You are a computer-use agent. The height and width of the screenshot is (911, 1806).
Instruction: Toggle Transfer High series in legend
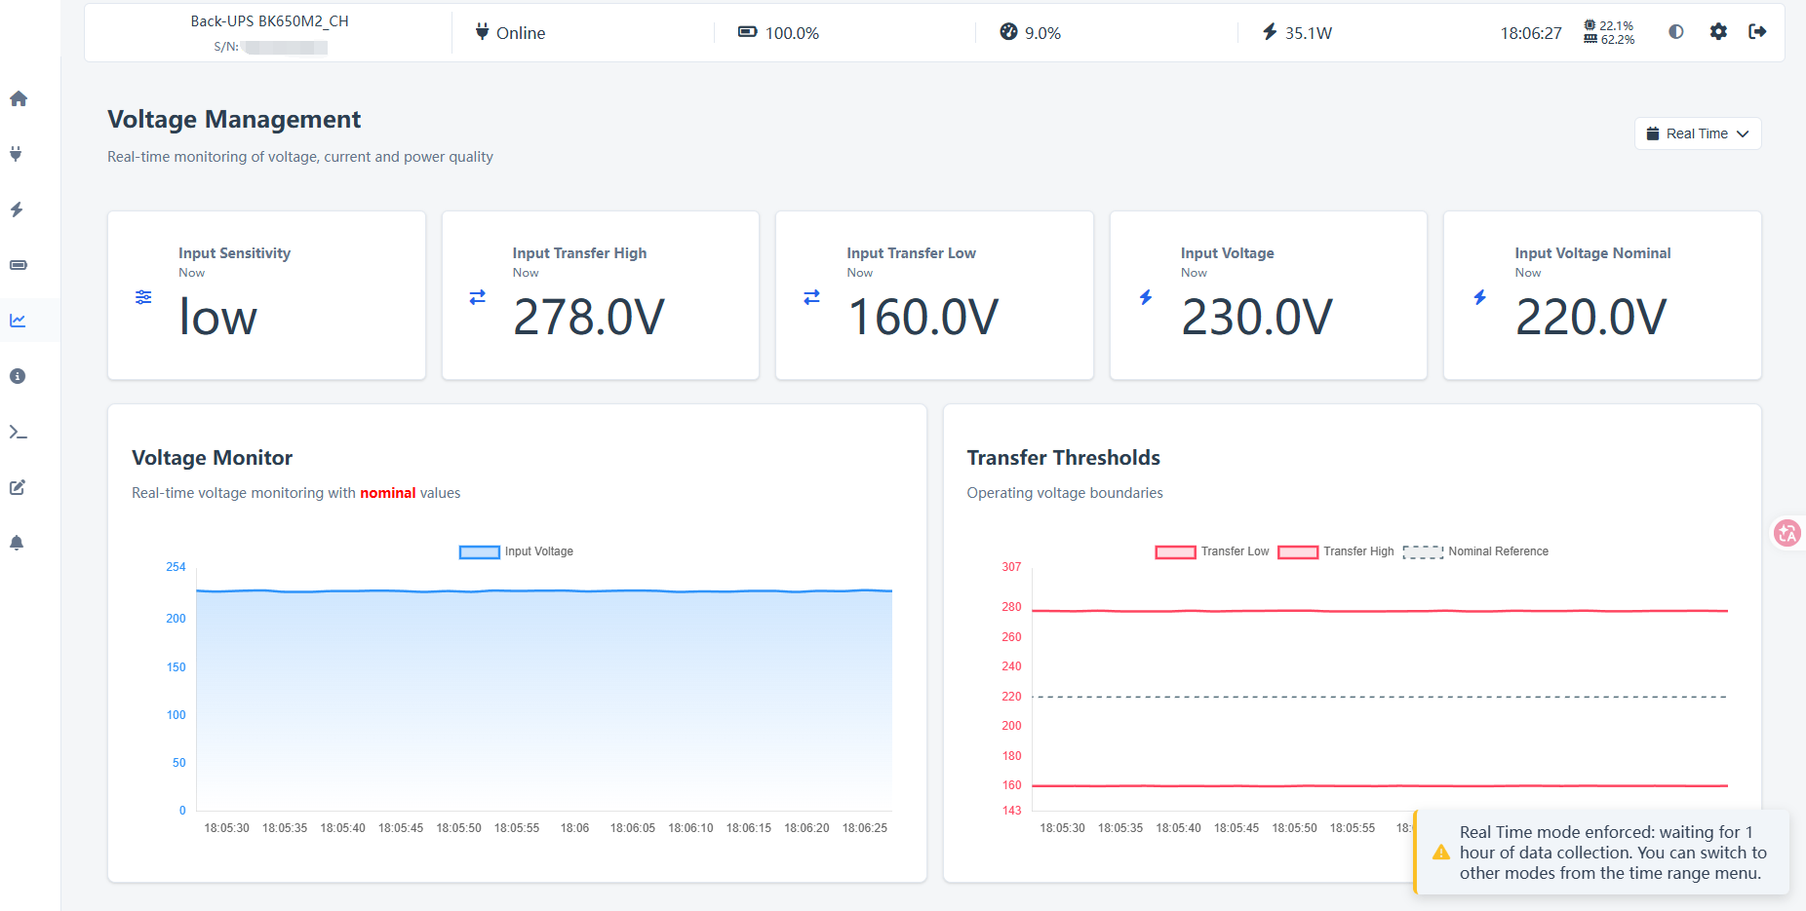[1336, 551]
